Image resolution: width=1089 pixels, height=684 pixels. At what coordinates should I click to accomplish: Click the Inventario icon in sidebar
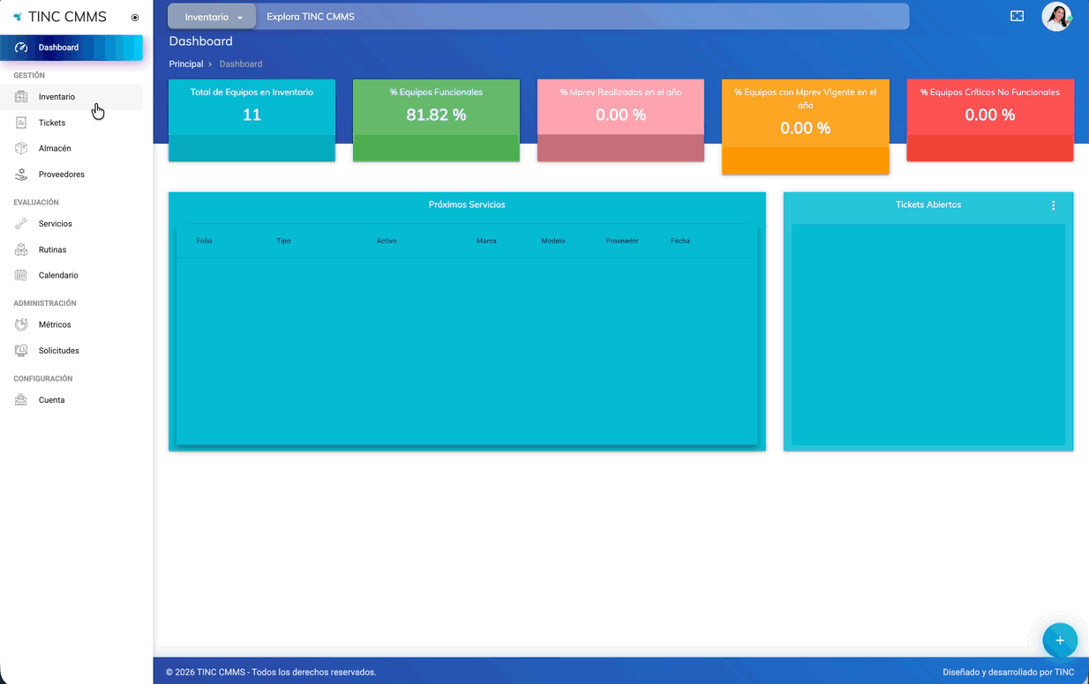point(21,97)
